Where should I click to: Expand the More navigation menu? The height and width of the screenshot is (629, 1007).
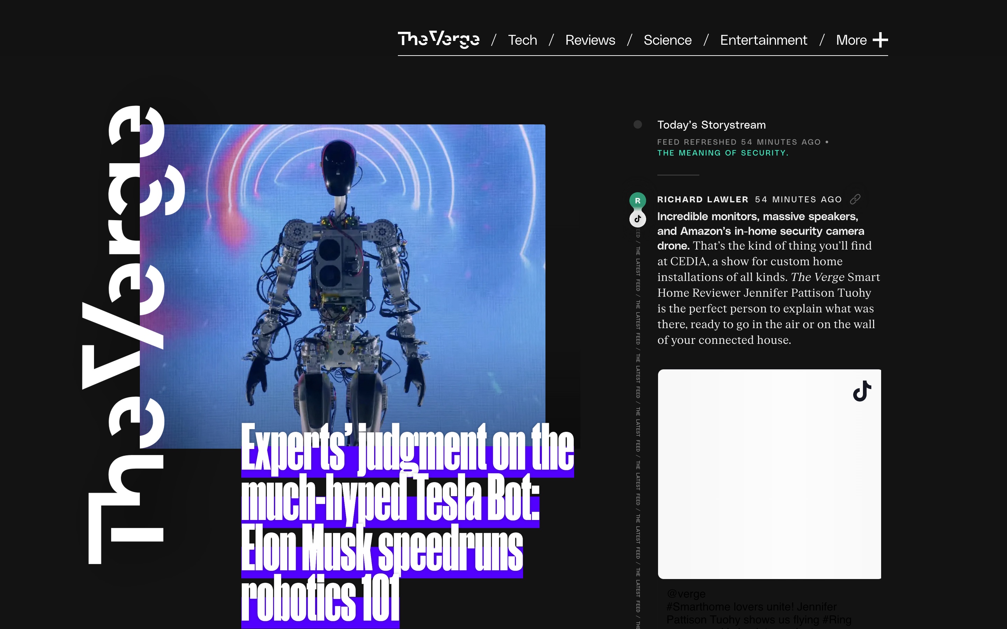coord(862,40)
